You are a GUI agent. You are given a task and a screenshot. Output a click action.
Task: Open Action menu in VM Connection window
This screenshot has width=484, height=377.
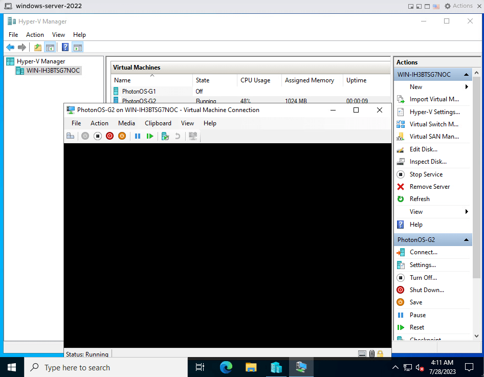(99, 123)
